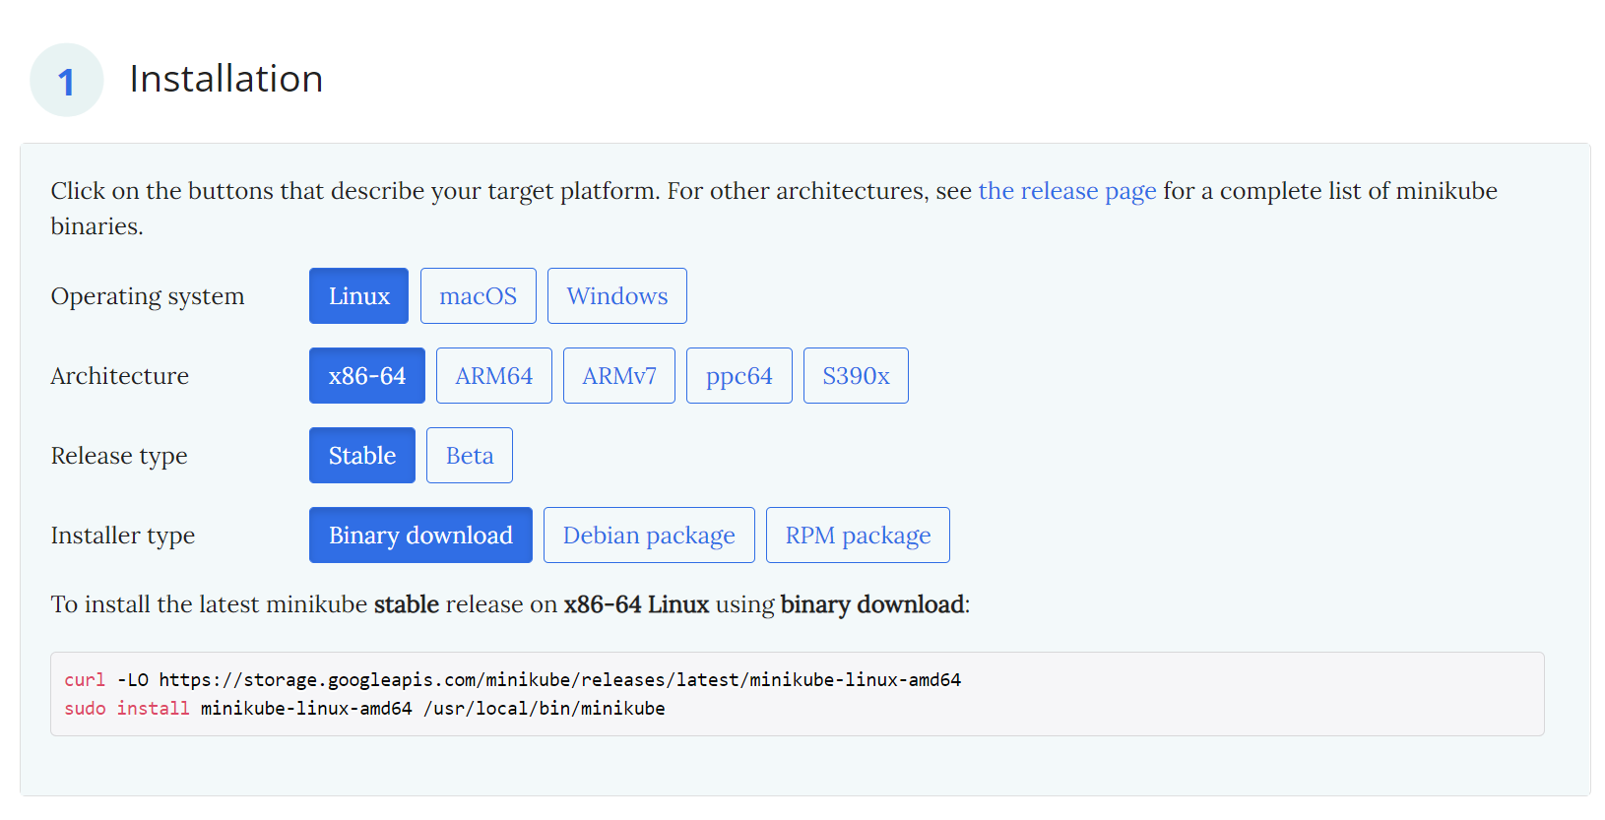This screenshot has width=1605, height=820.
Task: Switch architecture to ARM64
Action: point(493,375)
